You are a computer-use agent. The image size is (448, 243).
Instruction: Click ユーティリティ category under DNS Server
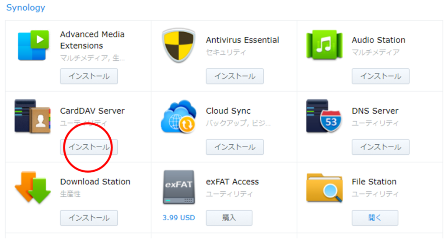click(375, 123)
